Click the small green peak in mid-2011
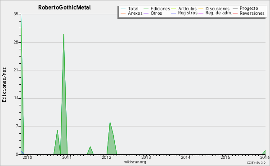 pos(90,151)
